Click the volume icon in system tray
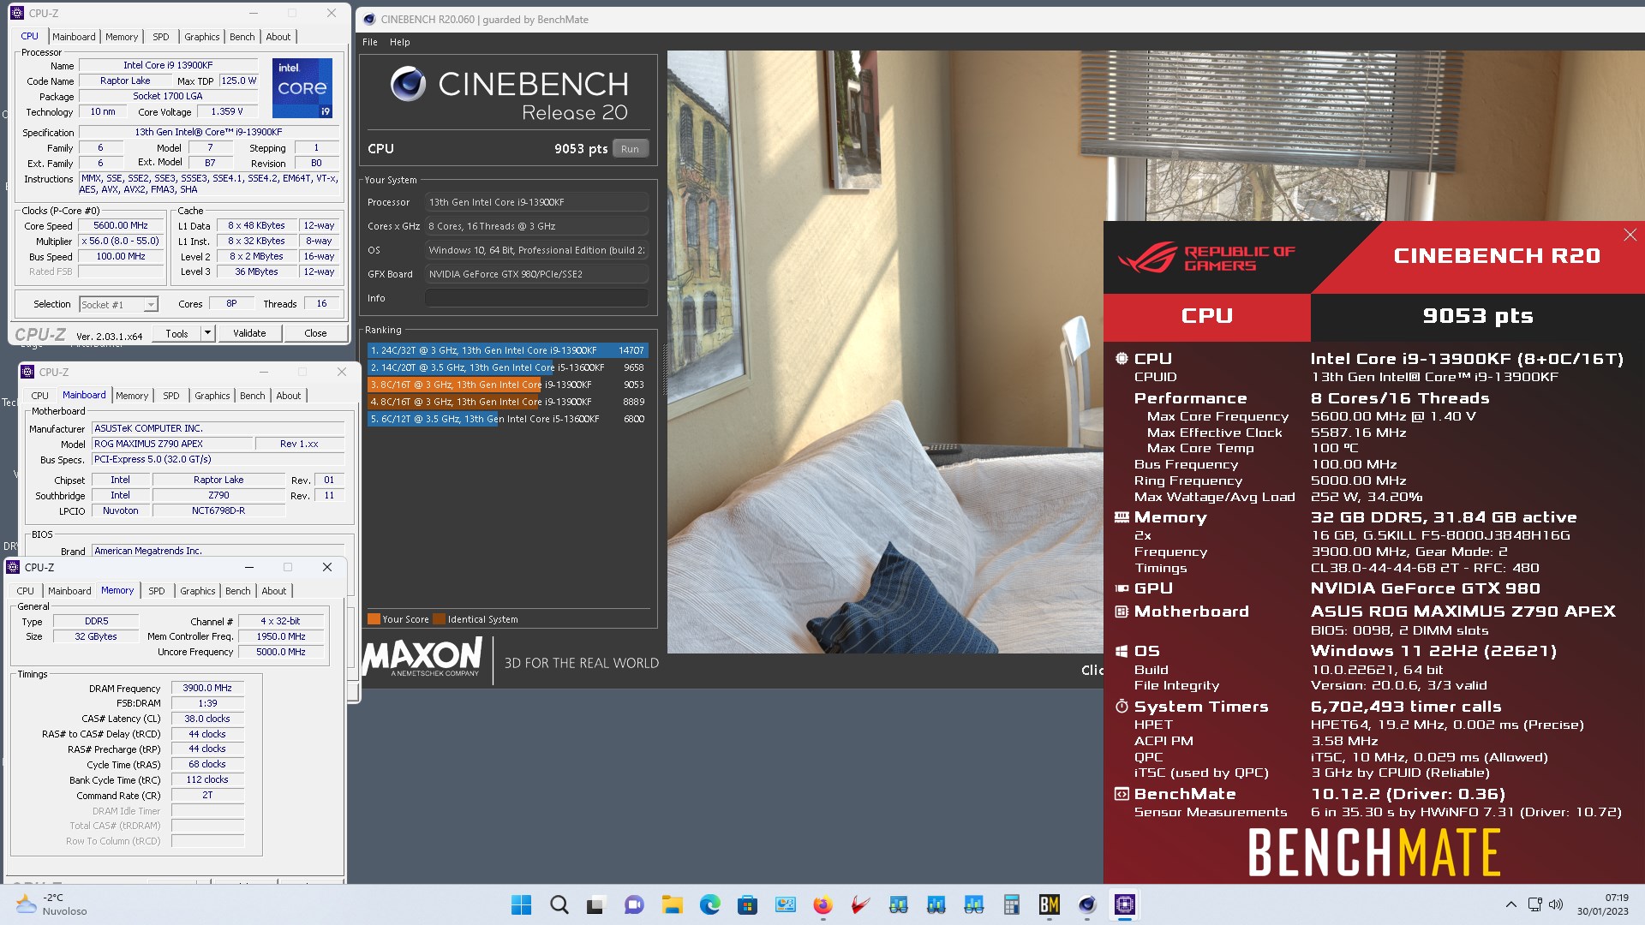The width and height of the screenshot is (1645, 925). [x=1556, y=904]
